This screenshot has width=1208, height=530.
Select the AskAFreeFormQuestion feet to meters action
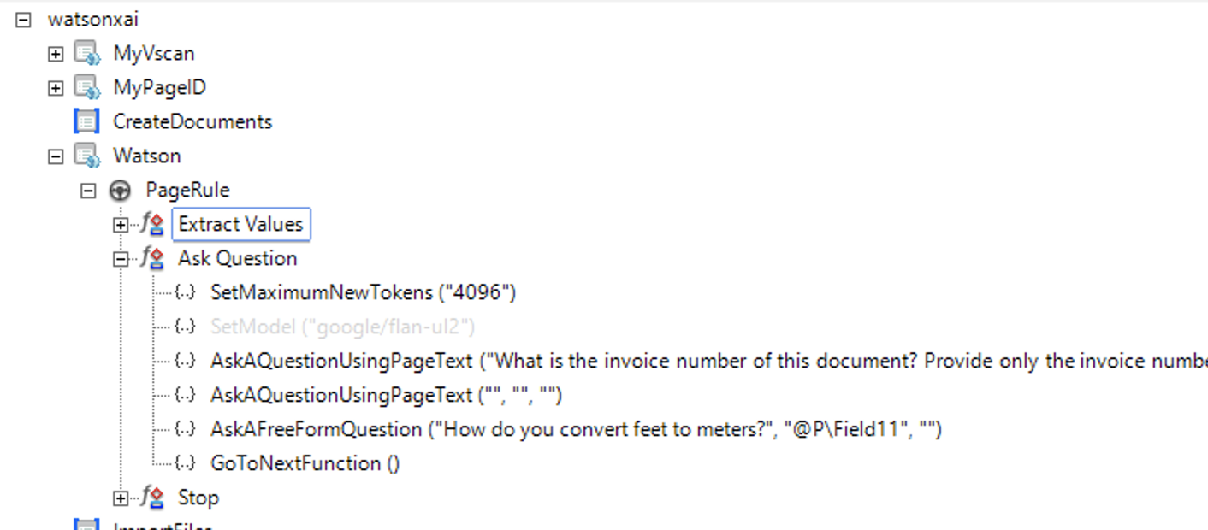[575, 429]
